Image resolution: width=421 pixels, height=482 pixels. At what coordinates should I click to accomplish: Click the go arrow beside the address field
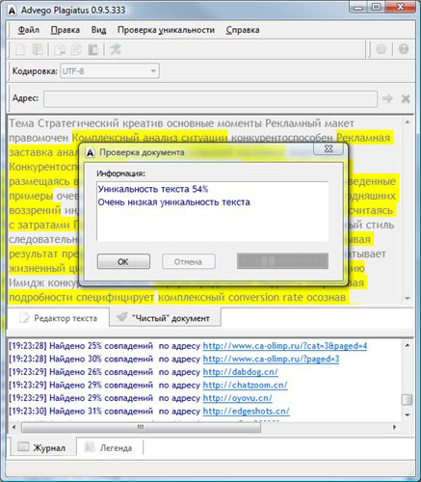click(387, 98)
